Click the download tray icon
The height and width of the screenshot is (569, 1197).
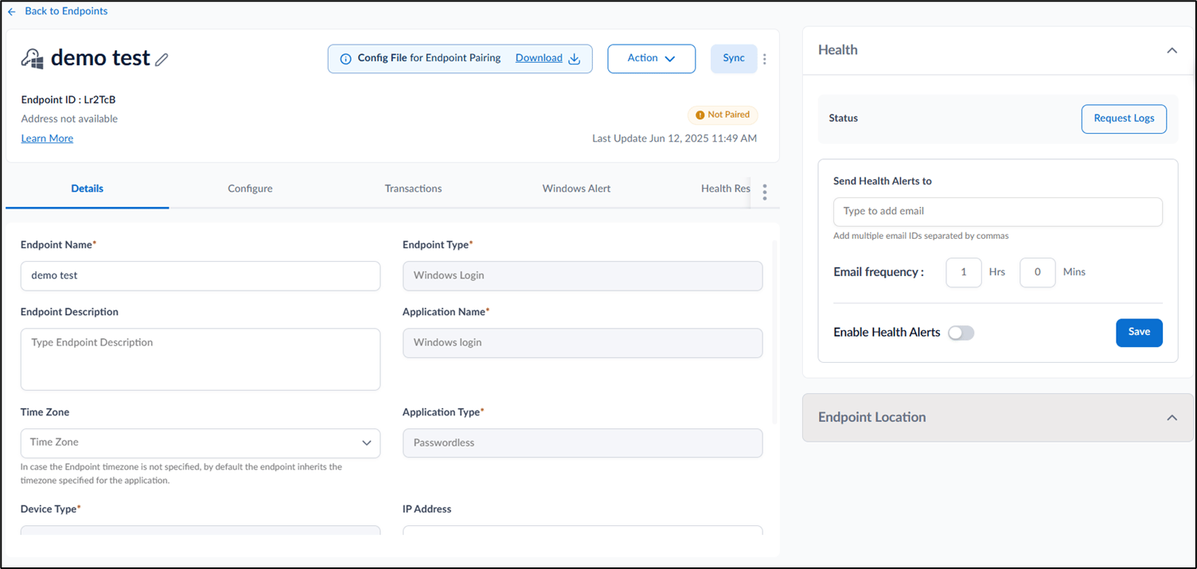(x=574, y=58)
